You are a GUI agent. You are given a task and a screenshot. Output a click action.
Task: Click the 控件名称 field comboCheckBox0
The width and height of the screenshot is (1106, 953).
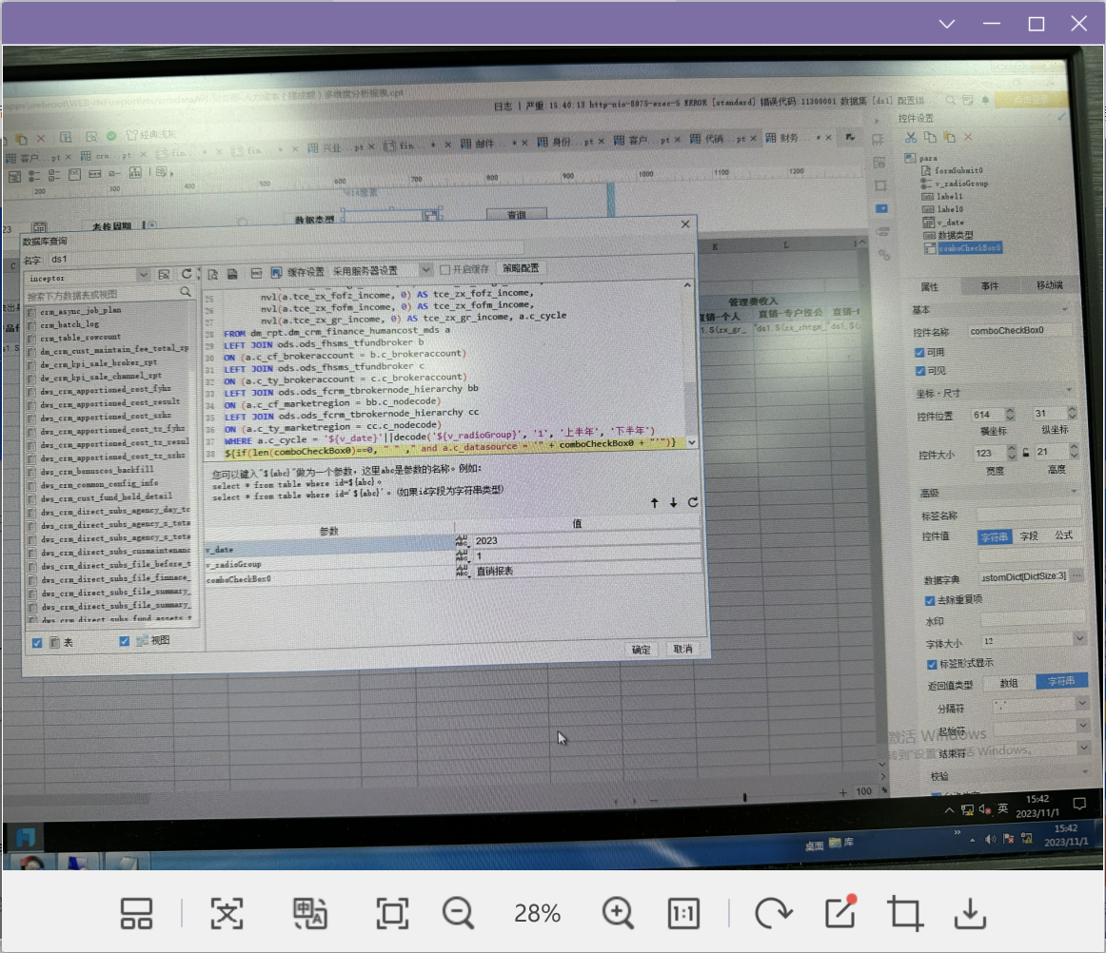[x=1019, y=331]
